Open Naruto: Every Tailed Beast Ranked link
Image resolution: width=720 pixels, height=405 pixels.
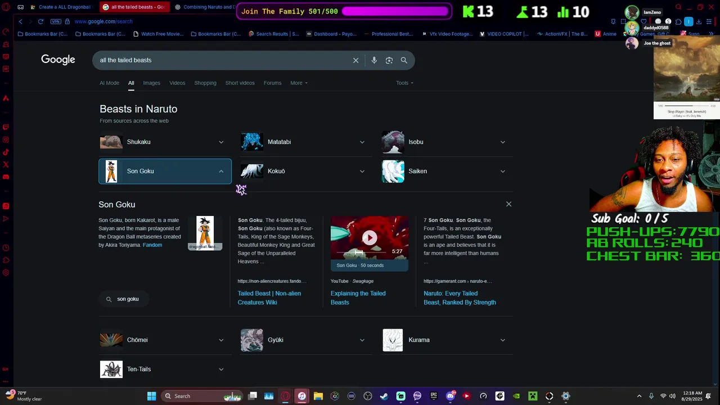[460, 298]
